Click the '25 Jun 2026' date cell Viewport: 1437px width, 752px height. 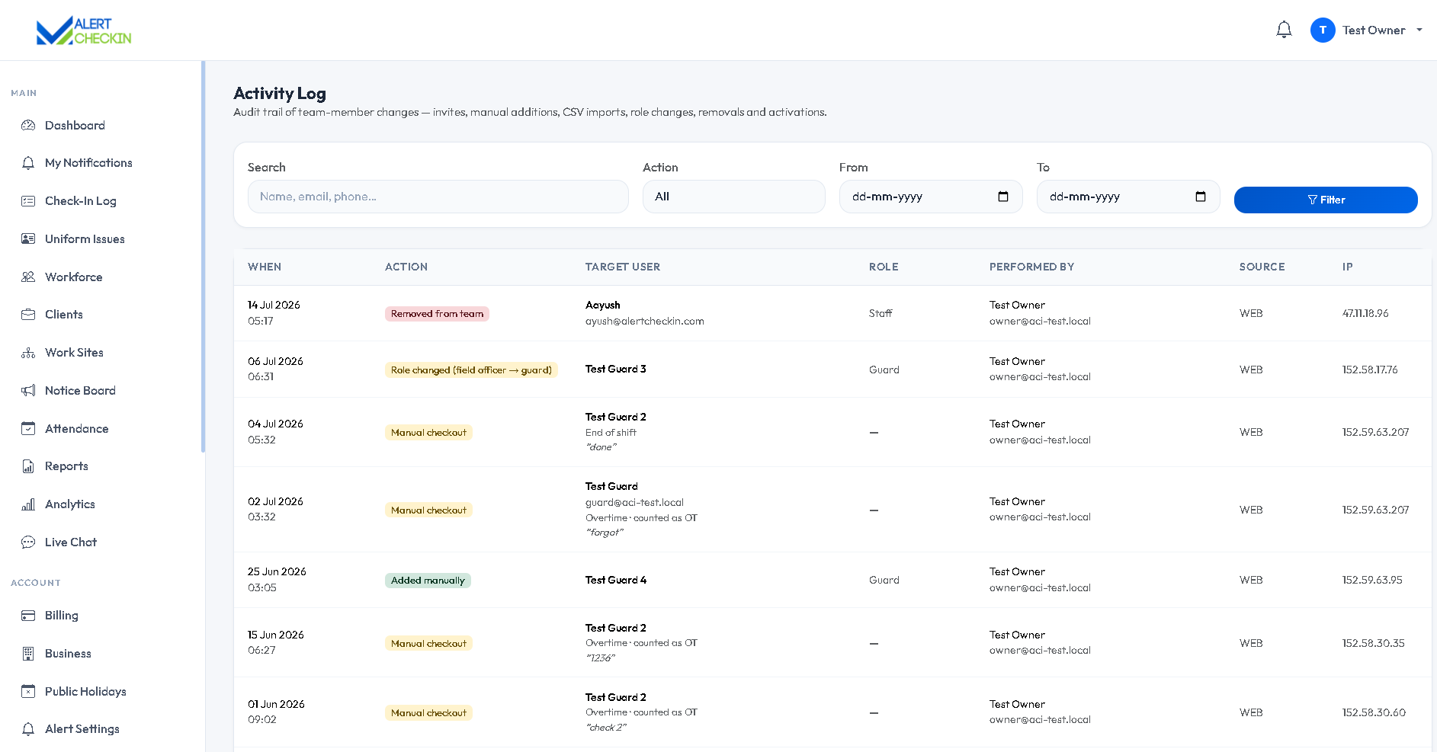[x=277, y=571]
